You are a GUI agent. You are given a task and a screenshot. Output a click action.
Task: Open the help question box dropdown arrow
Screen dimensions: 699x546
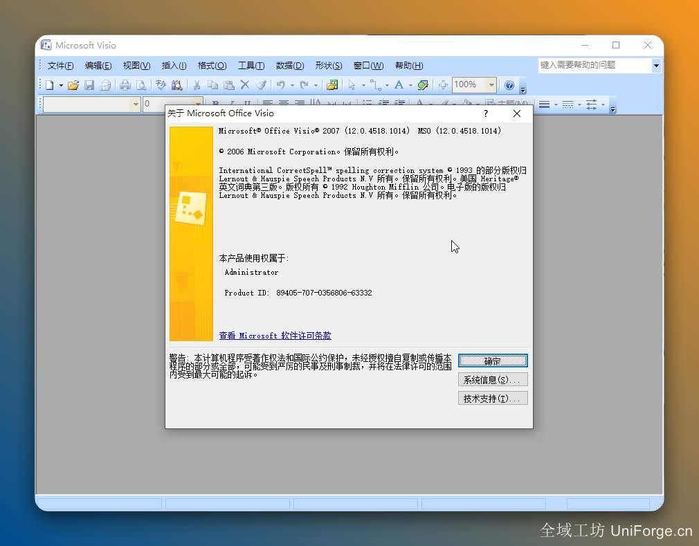656,66
